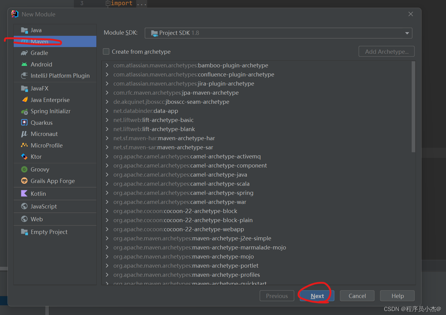446x315 pixels.
Task: Select camel-archetype-scala row text
Action: pyautogui.click(x=182, y=184)
